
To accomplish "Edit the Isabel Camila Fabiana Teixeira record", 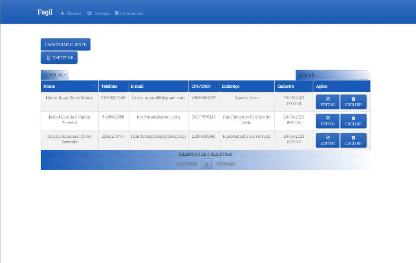I will (328, 121).
